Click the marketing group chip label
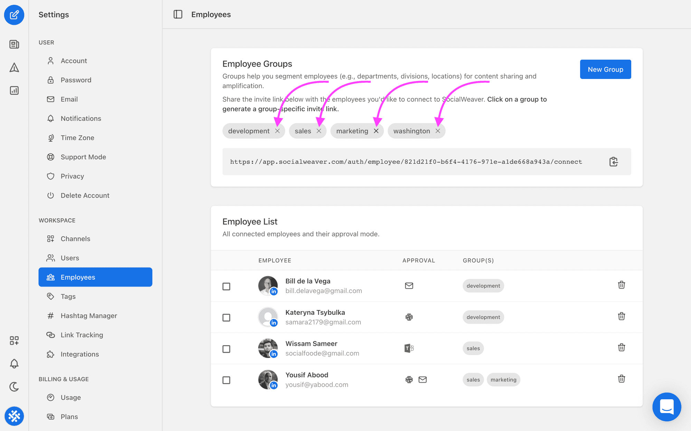The width and height of the screenshot is (691, 431). [x=352, y=131]
